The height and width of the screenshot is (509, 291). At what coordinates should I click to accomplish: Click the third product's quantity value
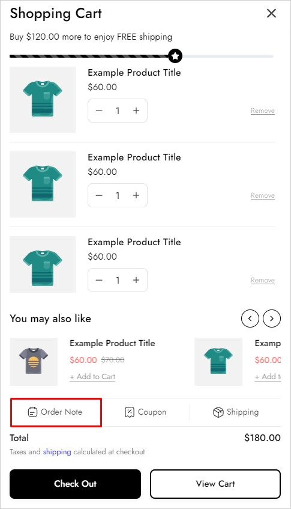(118, 281)
